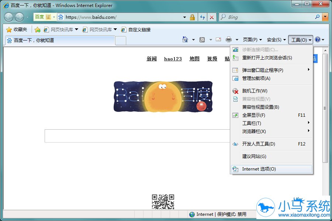Select 建议网站(G) menu entry

272,156
